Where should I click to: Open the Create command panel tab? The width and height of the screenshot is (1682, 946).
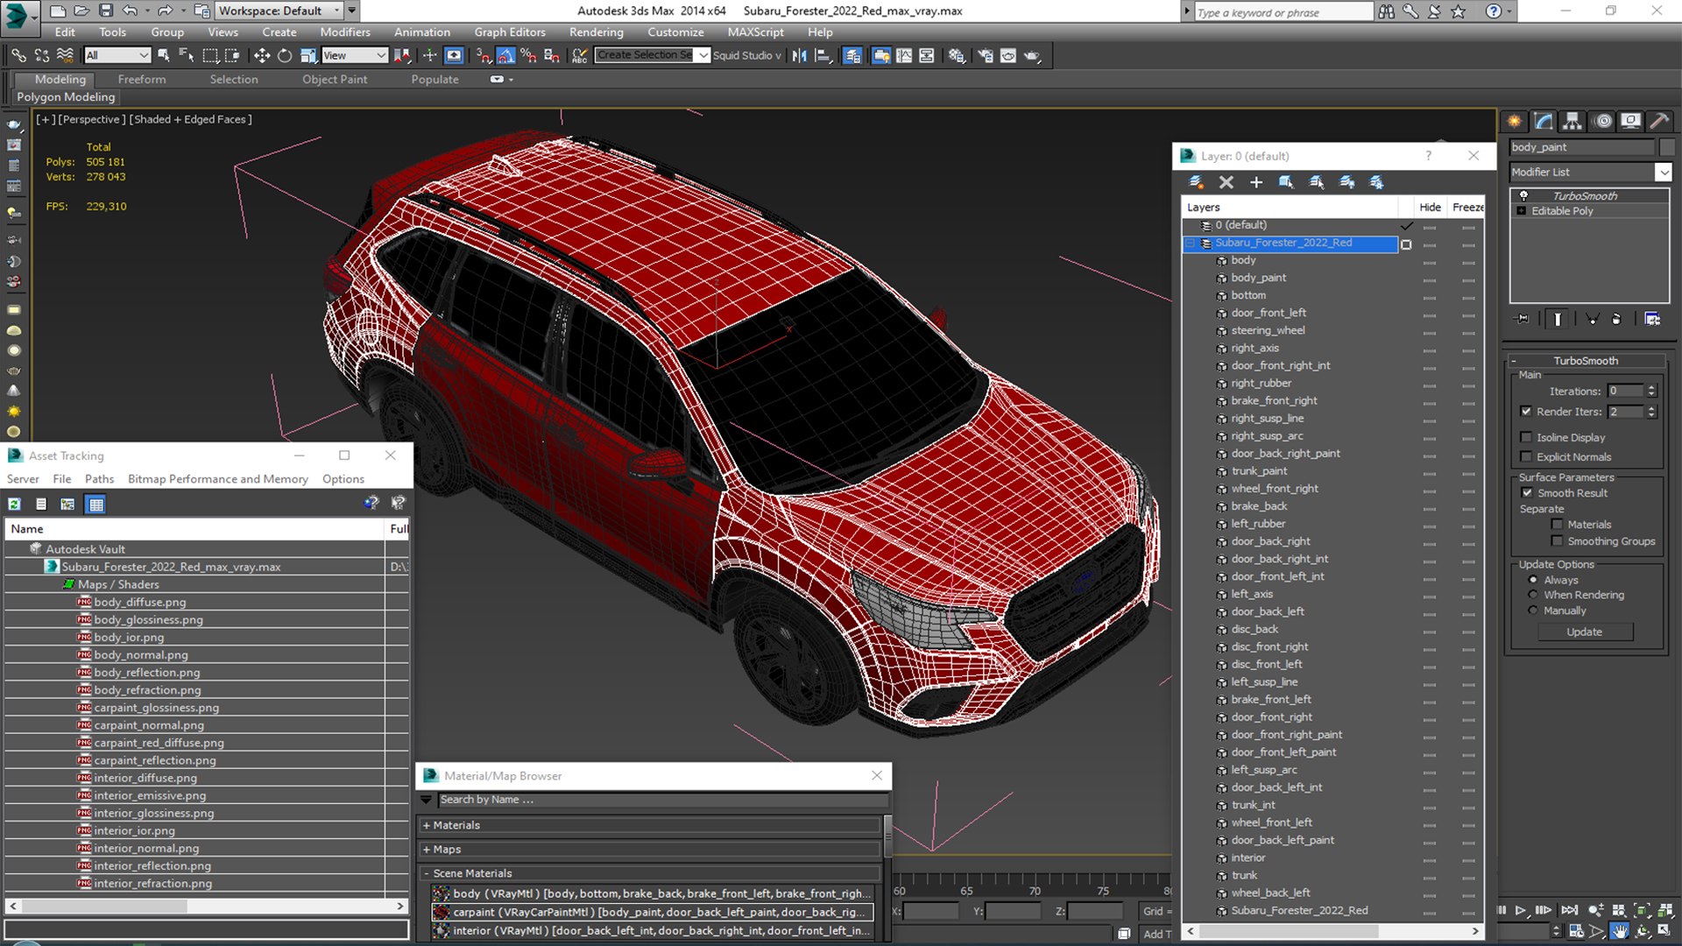pyautogui.click(x=1514, y=121)
